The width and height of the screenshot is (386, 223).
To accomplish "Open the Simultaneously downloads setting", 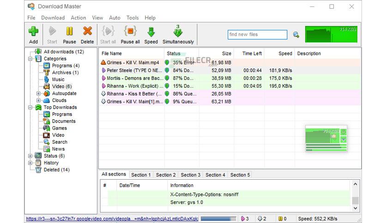I will pyautogui.click(x=178, y=35).
